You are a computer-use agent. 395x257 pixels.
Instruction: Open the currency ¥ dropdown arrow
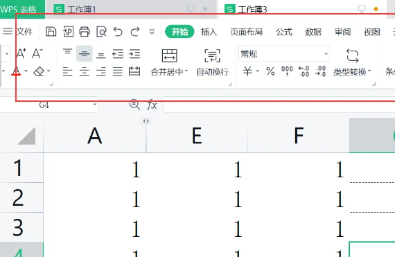[258, 71]
